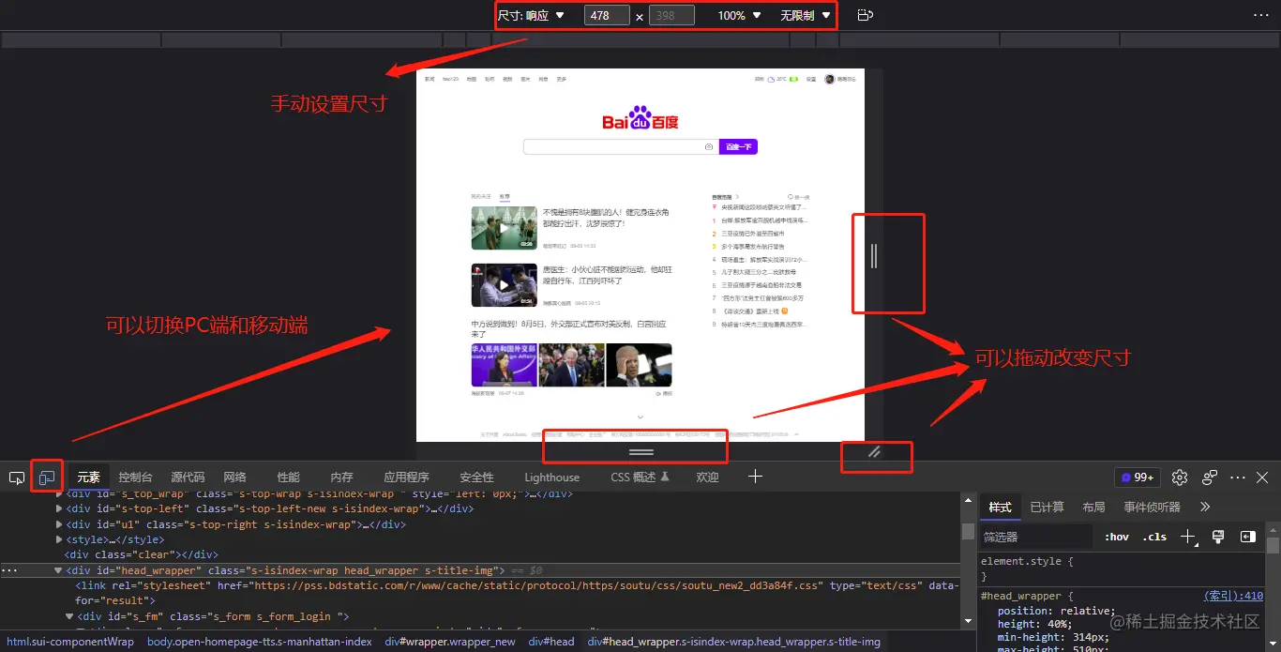Open the device toolbar more options menu

1260,15
